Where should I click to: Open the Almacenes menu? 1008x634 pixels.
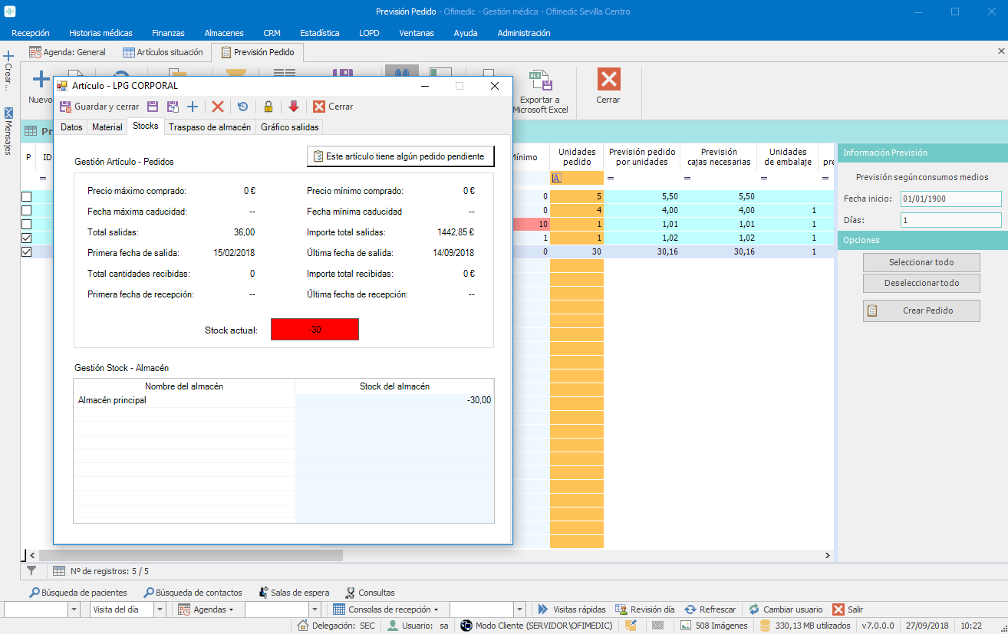point(224,33)
